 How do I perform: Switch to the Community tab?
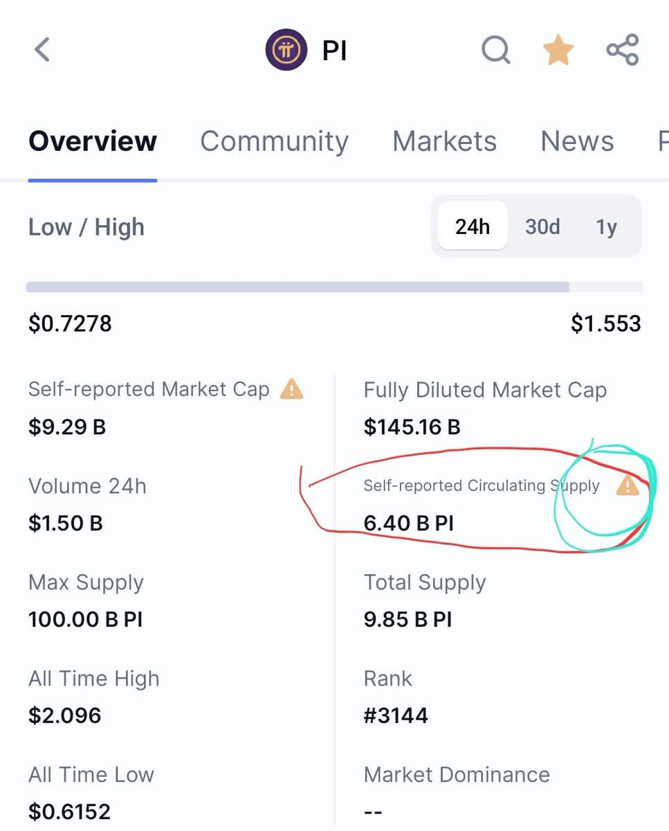274,141
